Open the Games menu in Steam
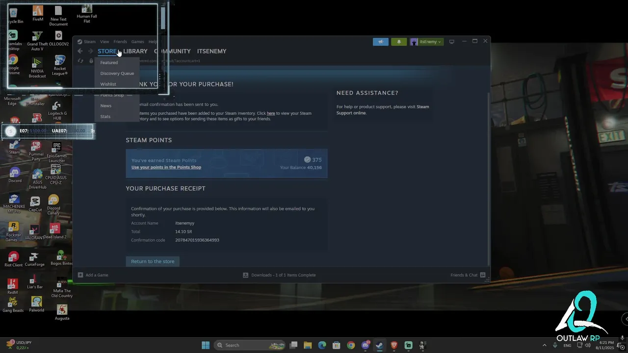This screenshot has height=353, width=628. point(138,42)
